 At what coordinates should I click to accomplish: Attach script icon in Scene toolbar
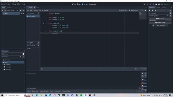21,10
